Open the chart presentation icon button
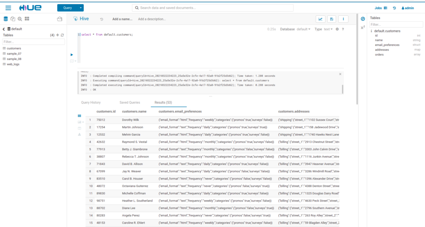The width and height of the screenshot is (425, 227). [x=320, y=19]
